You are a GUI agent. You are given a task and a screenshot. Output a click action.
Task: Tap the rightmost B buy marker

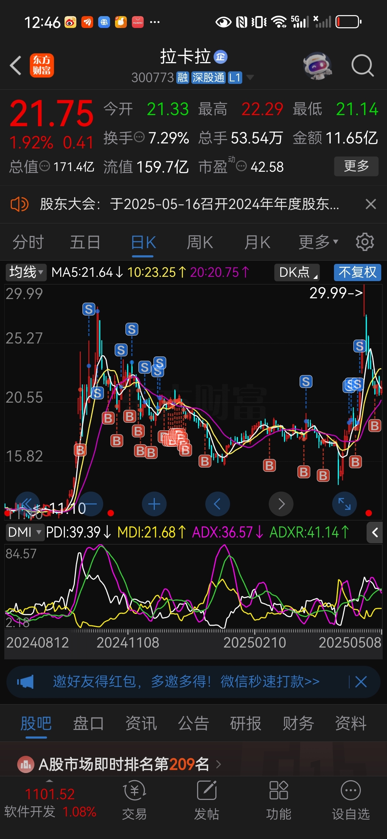[x=375, y=426]
